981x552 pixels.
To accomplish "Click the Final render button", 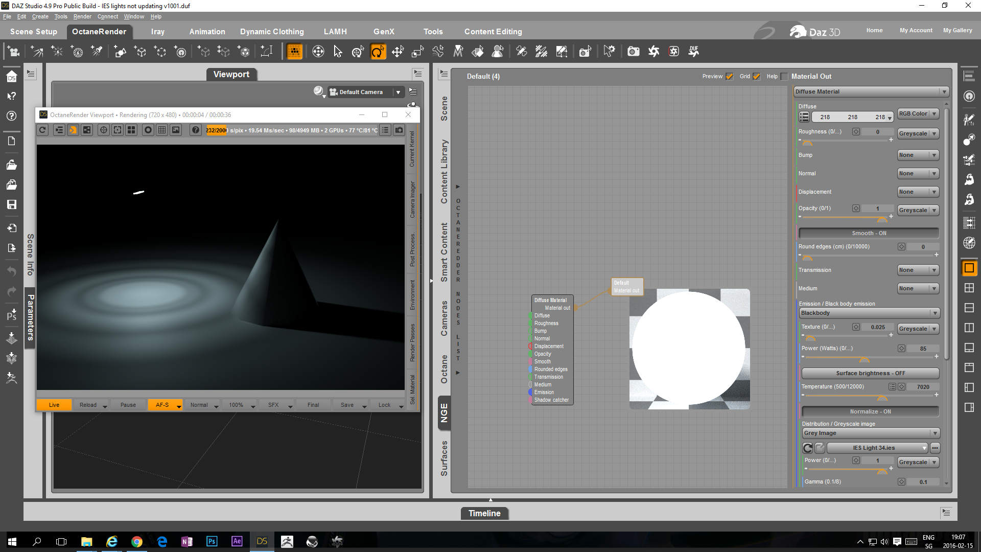I will 313,405.
